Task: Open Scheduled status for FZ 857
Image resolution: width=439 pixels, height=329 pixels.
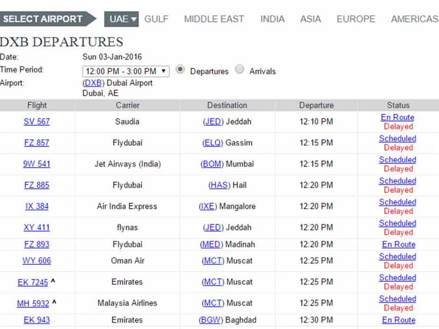Action: point(397,138)
